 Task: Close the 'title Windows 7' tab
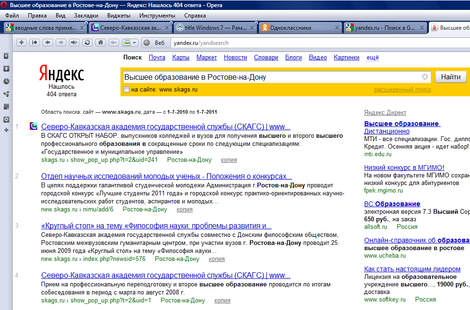click(x=252, y=28)
